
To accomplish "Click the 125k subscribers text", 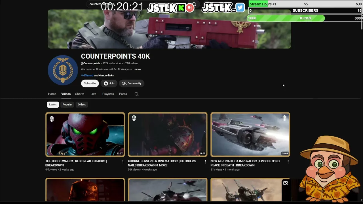I will click(113, 63).
